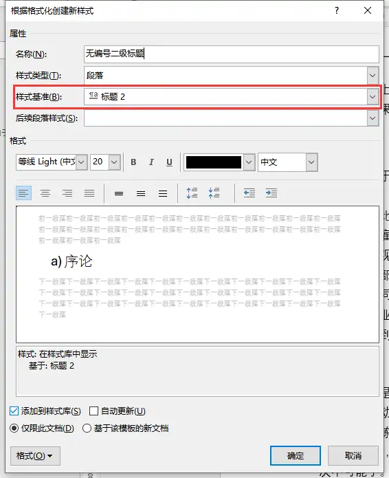Open 样式类型 dropdown showing 段落
This screenshot has height=478, width=389.
point(373,75)
